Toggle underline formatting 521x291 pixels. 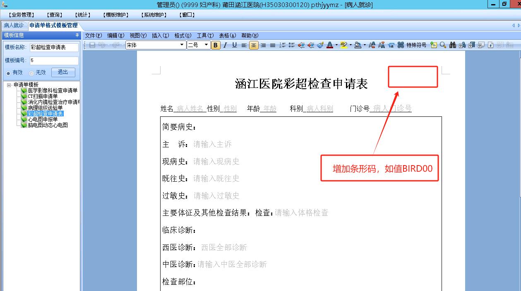(235, 45)
